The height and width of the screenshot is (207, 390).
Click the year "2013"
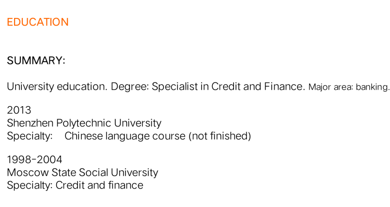click(x=19, y=111)
